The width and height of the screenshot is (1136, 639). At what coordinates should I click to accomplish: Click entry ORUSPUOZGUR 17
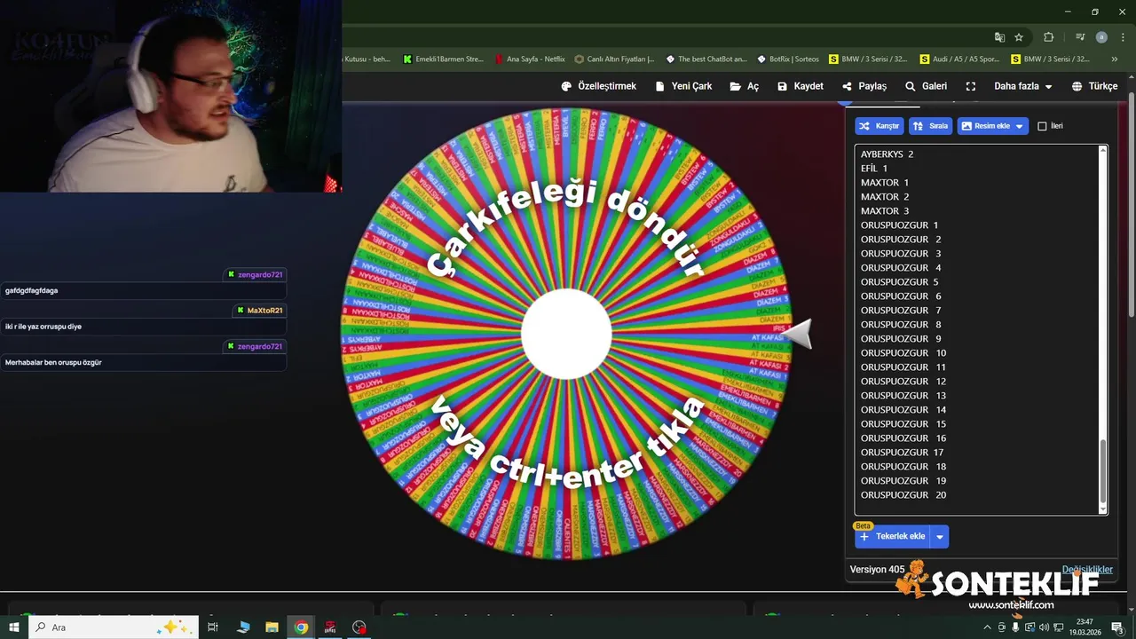(902, 452)
